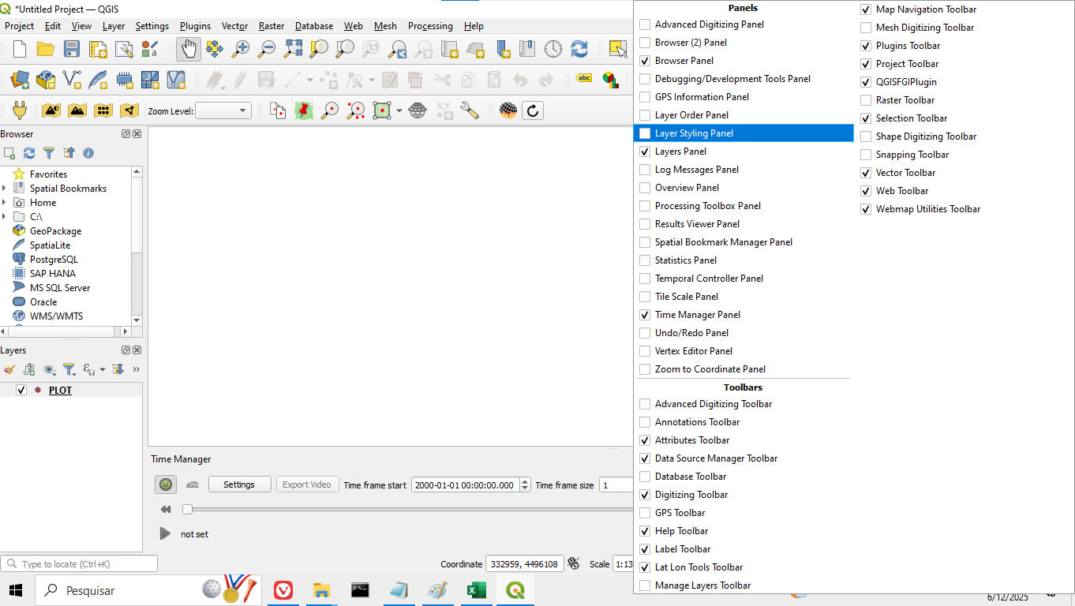The height and width of the screenshot is (606, 1075).
Task: Toggle the Layer Styling Panel checkbox
Action: pos(645,133)
